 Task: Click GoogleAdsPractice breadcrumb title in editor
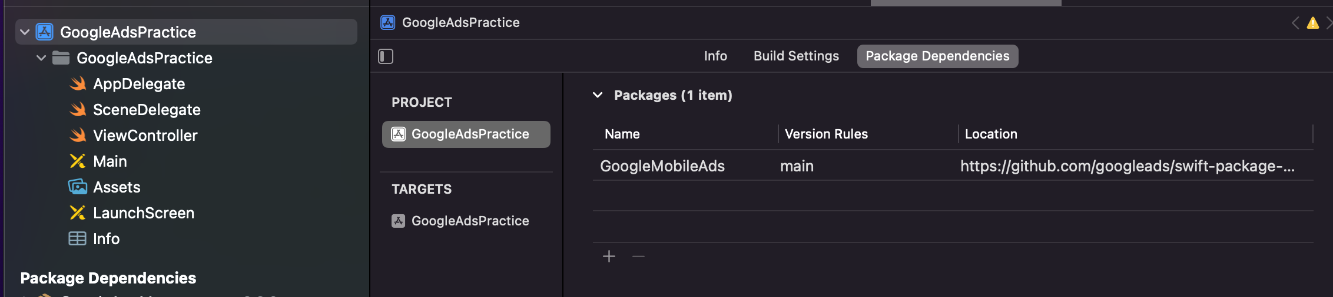(x=460, y=22)
